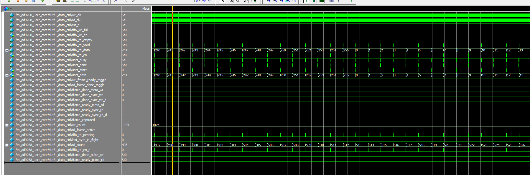Click the 255 segment in fifo_rd_data waveform
Viewport: 530px width, 175px height.
click(348, 50)
